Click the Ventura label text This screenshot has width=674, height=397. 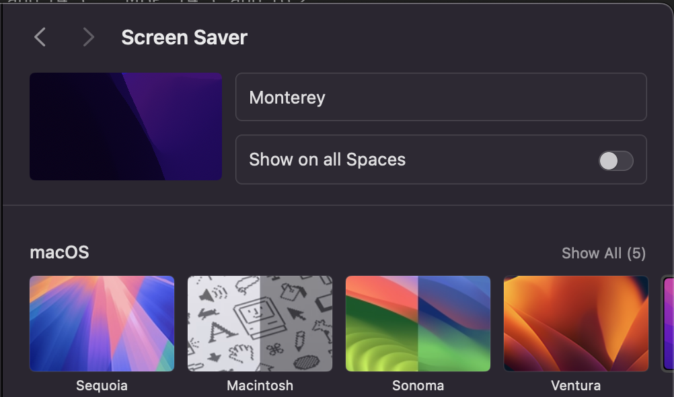click(x=576, y=386)
